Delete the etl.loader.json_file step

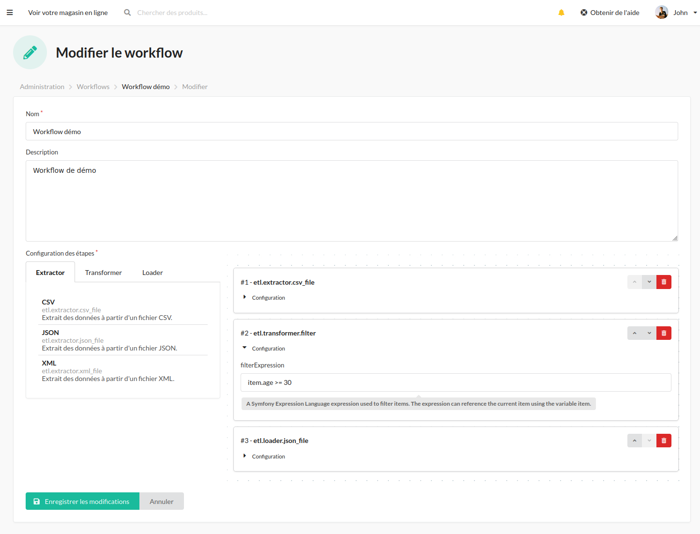663,440
